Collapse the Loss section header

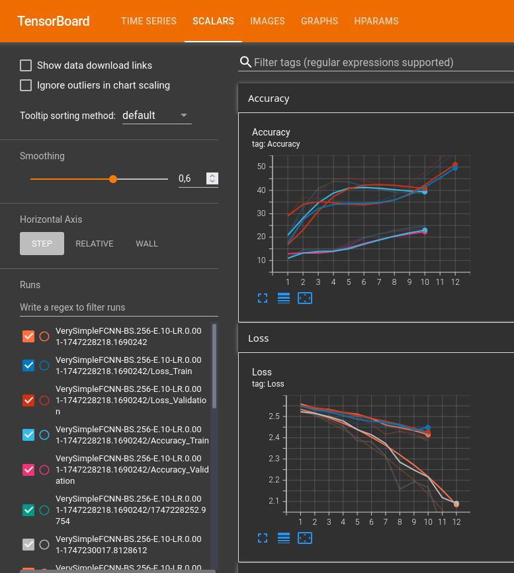[x=376, y=338]
